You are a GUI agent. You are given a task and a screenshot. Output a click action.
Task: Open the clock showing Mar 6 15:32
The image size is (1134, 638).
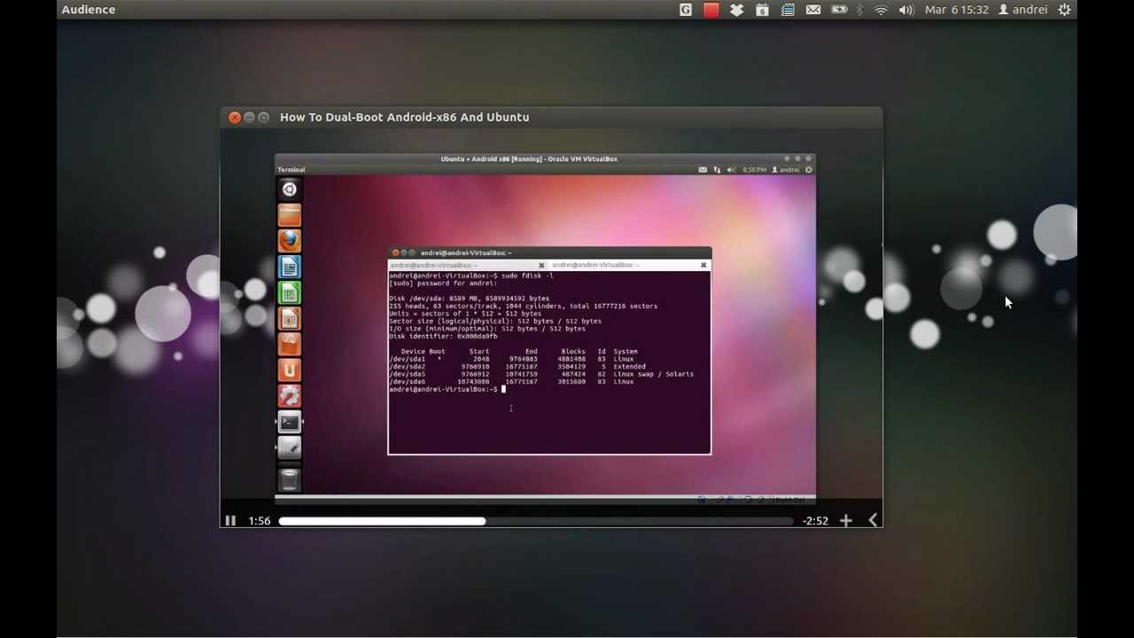click(957, 10)
